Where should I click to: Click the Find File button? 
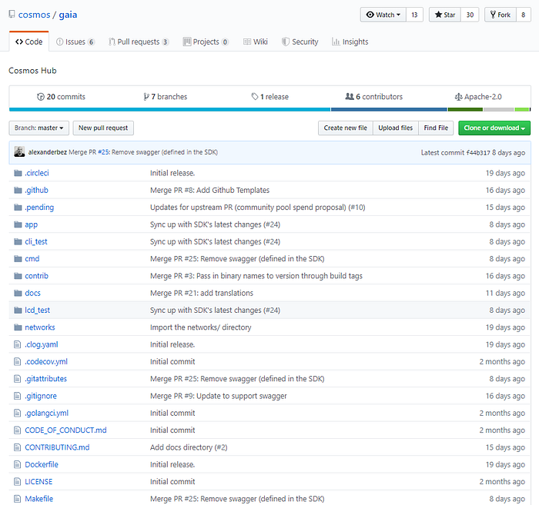pos(436,128)
